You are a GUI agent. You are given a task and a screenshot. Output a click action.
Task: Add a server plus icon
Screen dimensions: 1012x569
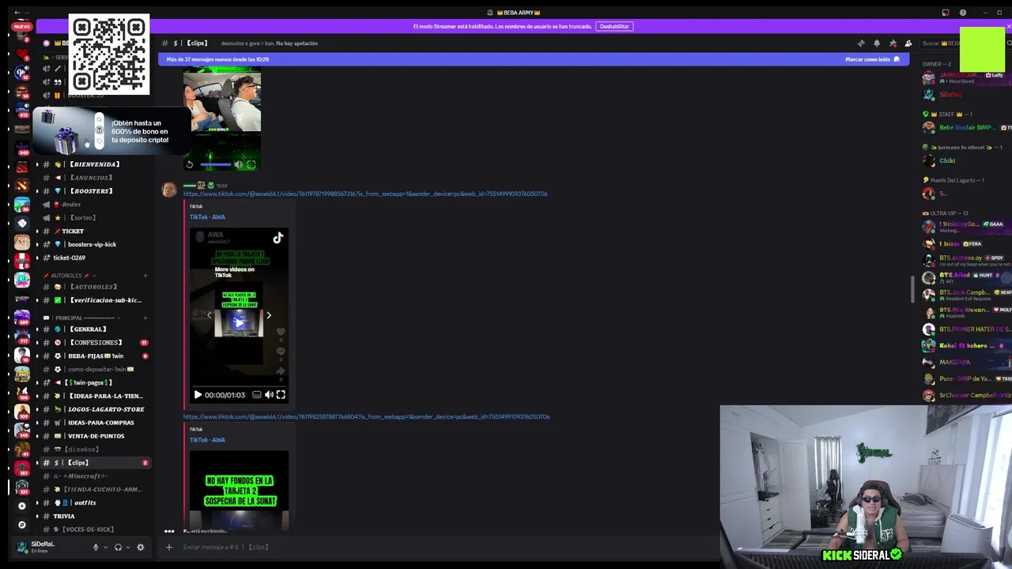(22, 506)
